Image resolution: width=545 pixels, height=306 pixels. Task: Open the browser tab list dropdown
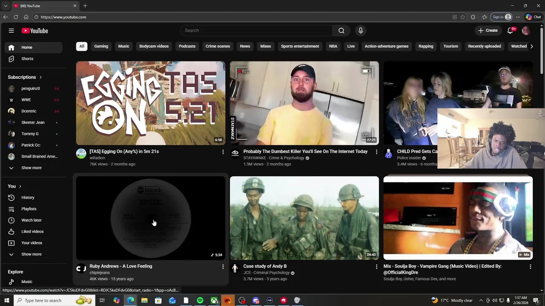click(x=6, y=6)
